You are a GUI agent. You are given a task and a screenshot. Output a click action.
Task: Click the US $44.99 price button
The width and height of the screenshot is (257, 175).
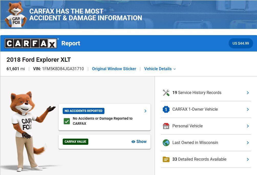point(241,43)
